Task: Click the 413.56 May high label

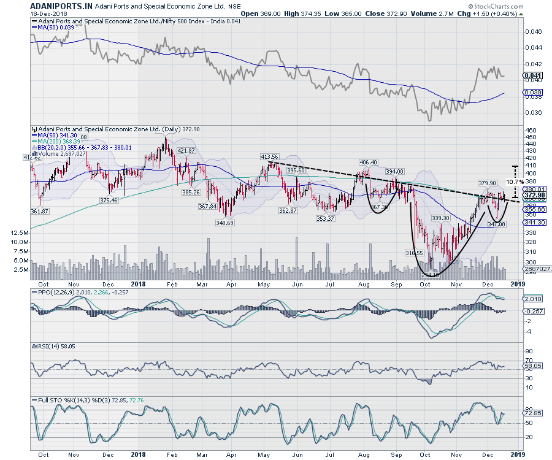Action: click(x=269, y=156)
